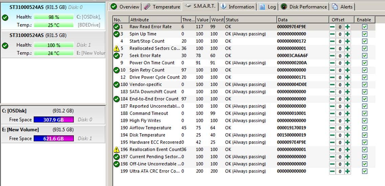Uncheck the Enable box for Raw Read Error Rate

[x=364, y=27]
